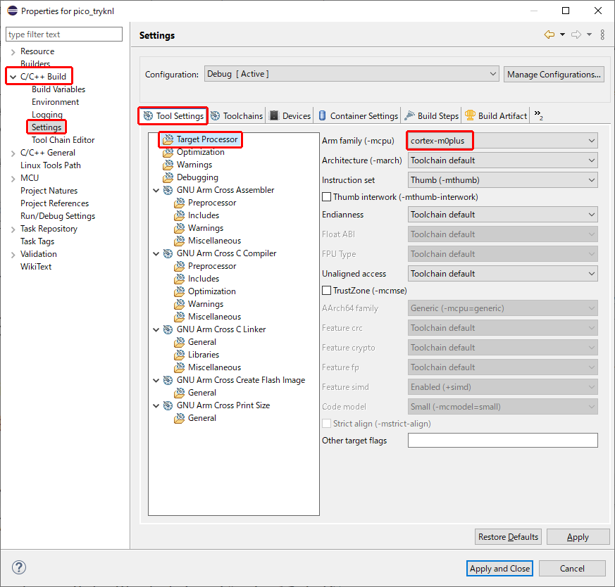615x587 pixels.
Task: Click the GNU Arm Cross Print Size icon
Action: 168,405
